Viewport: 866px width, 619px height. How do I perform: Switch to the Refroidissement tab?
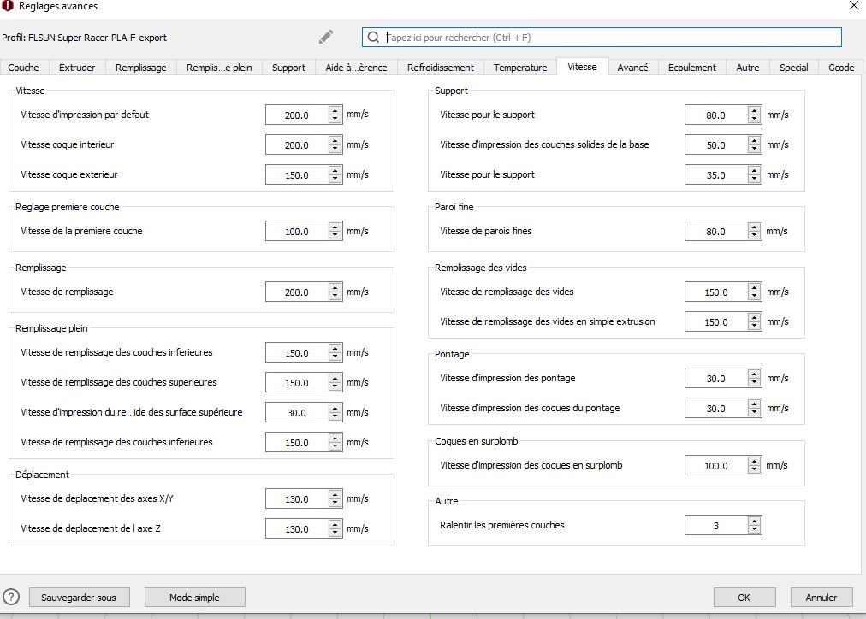[x=440, y=68]
